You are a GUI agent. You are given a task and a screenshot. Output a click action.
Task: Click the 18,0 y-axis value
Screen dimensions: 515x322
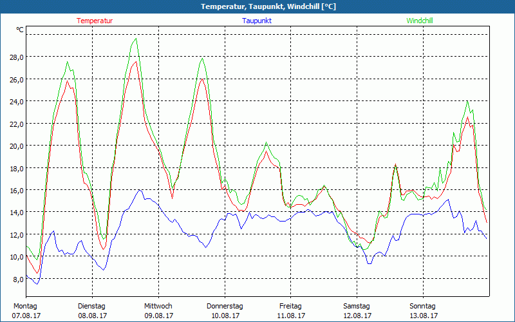[x=17, y=168]
